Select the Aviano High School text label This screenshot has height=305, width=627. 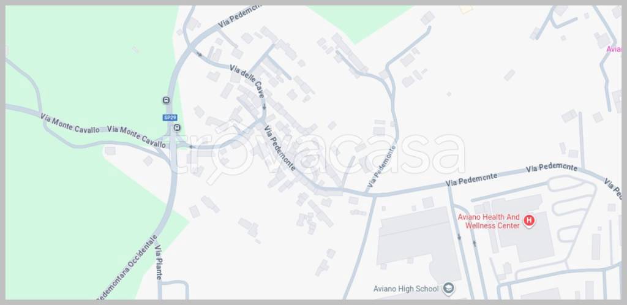point(406,288)
